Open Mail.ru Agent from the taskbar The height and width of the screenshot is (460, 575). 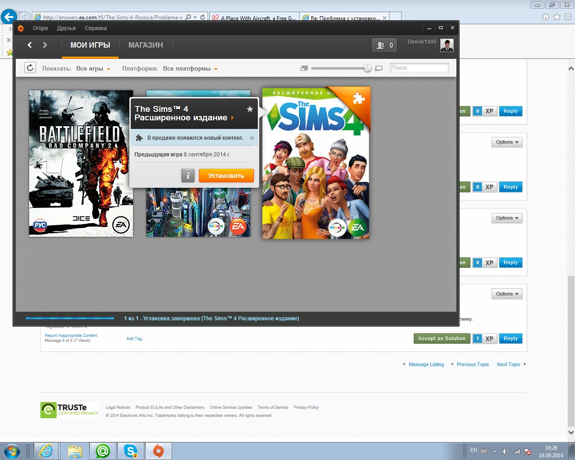103,451
